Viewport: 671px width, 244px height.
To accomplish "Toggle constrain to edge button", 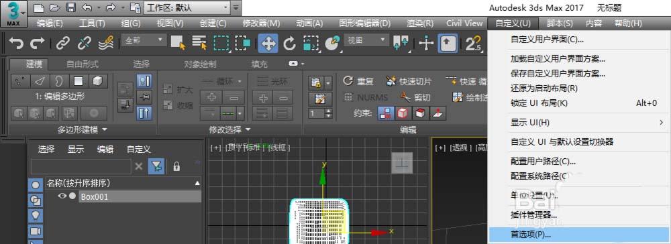I will (x=402, y=113).
